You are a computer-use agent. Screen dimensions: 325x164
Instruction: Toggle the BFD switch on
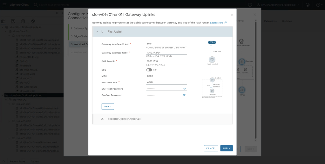[149, 70]
